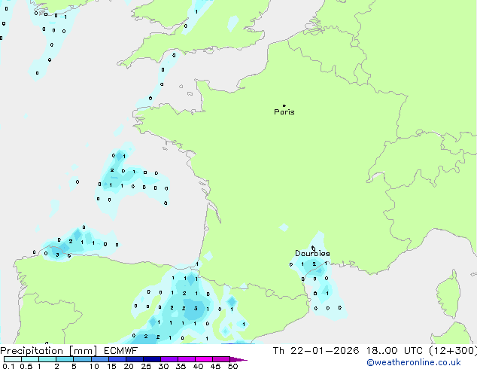The height and width of the screenshot is (369, 477).
Task: Click the Paris city label
Action: [284, 112]
